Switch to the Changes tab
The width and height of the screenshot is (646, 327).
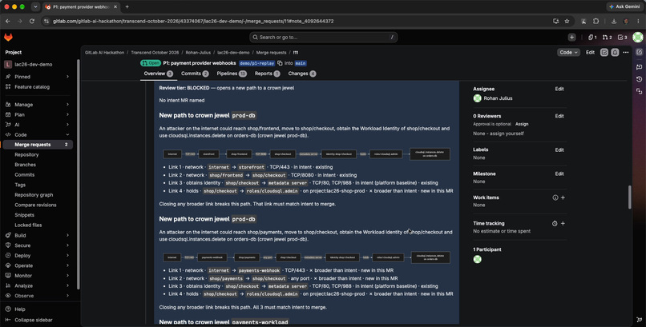(302, 74)
